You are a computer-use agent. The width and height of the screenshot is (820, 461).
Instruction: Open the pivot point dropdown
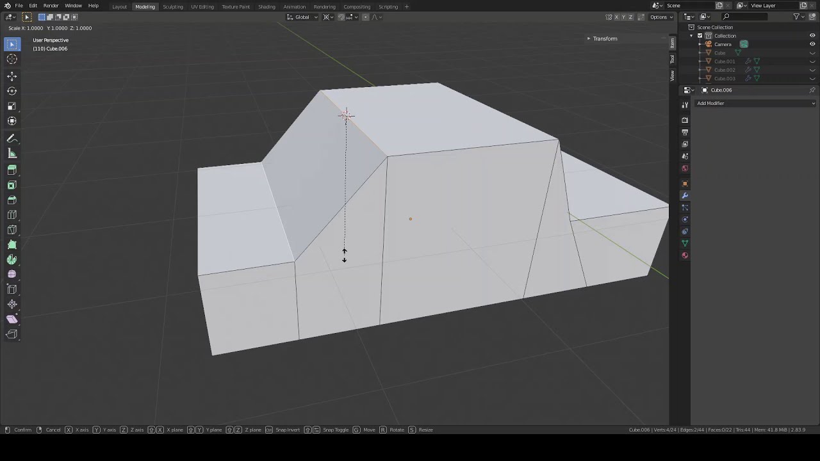point(327,17)
